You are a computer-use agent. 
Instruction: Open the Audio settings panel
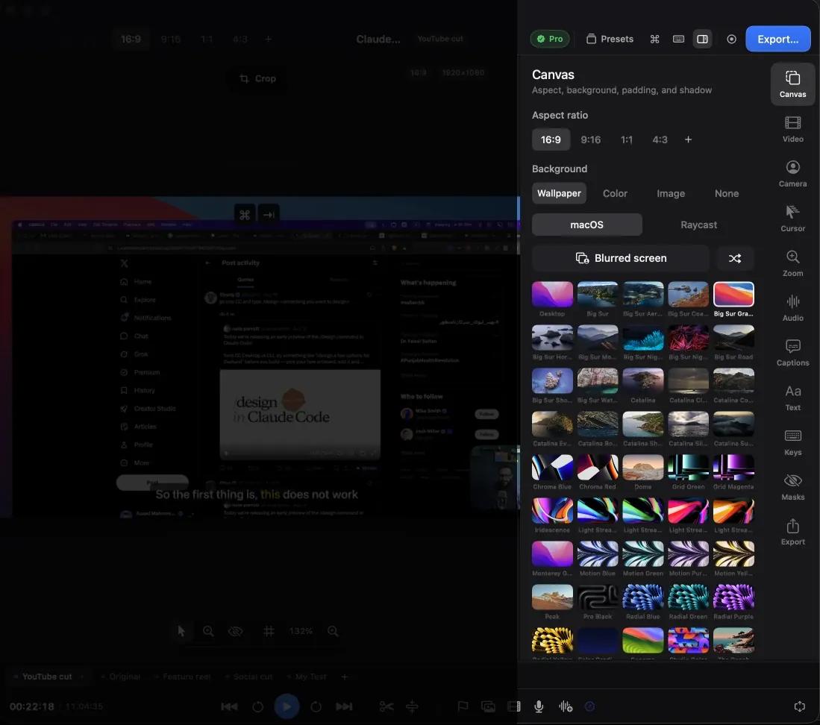[x=792, y=308]
